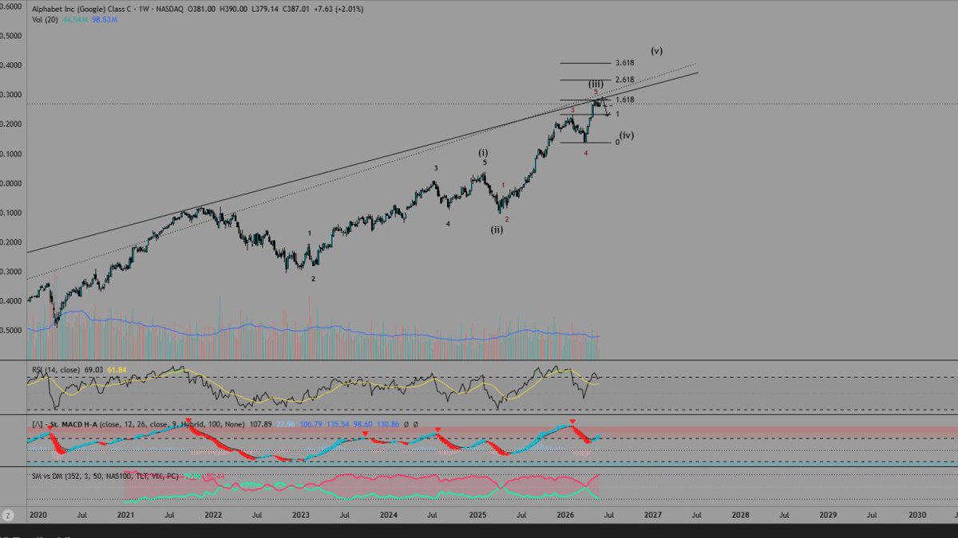This screenshot has height=538, width=958.
Task: Click 2022 on the time axis
Action: (x=213, y=516)
